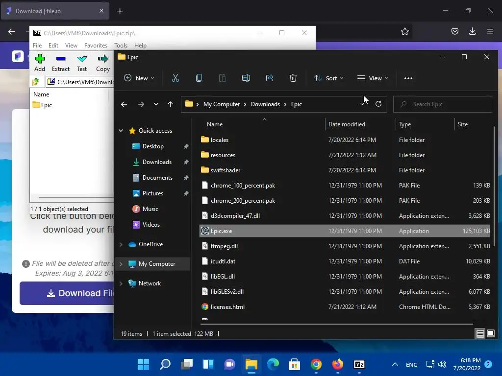Image resolution: width=502 pixels, height=376 pixels.
Task: Click the Download File button on file.io
Action: 67,293
